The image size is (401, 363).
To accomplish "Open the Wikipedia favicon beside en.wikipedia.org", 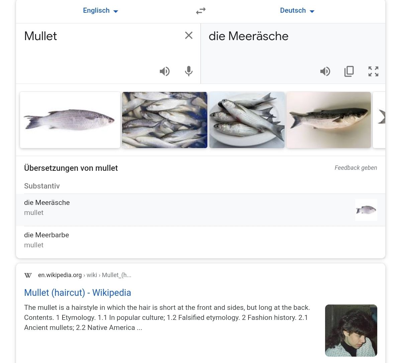I will click(28, 275).
